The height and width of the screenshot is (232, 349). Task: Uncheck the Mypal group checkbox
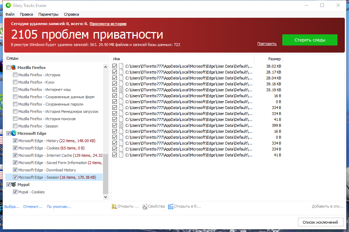click(x=8, y=184)
